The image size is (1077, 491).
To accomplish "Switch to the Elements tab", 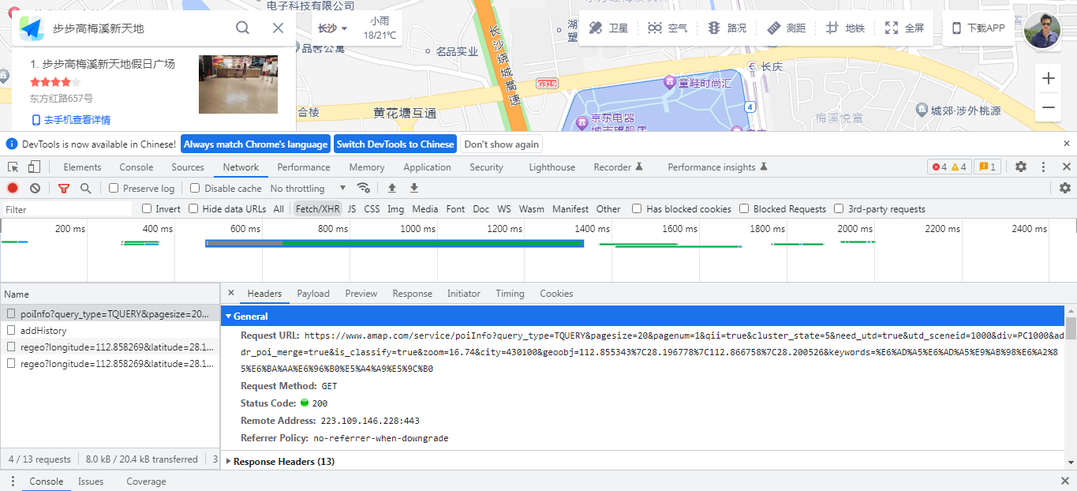I will (x=82, y=167).
